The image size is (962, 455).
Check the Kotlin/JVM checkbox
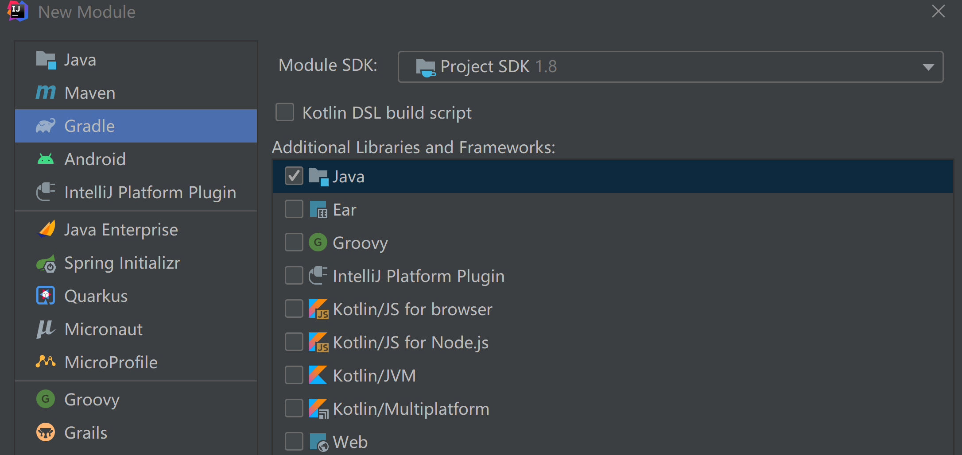point(294,375)
